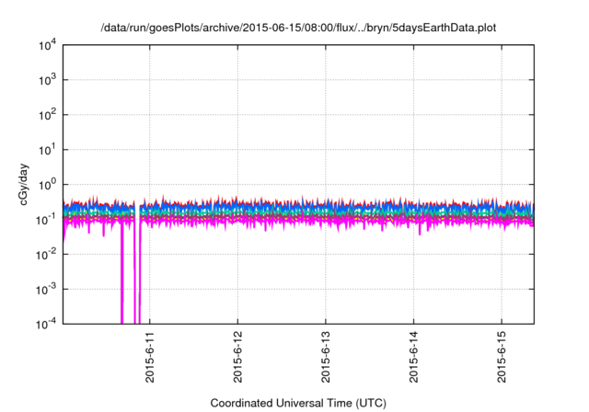Select the 2015-6-11 date tick label

149,357
